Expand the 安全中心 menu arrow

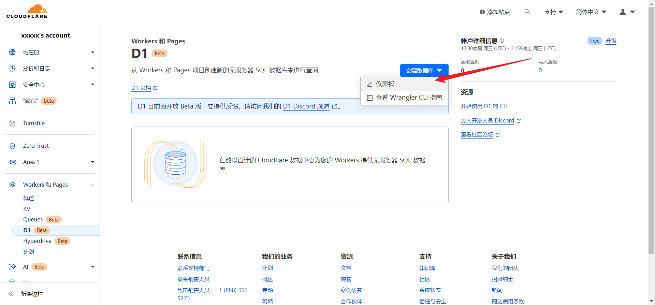[92, 85]
